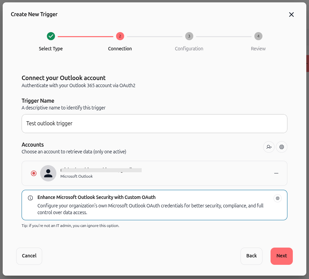Click 'Connect your Outlook account' heading
Screen dimensions: 309x279
tap(63, 78)
